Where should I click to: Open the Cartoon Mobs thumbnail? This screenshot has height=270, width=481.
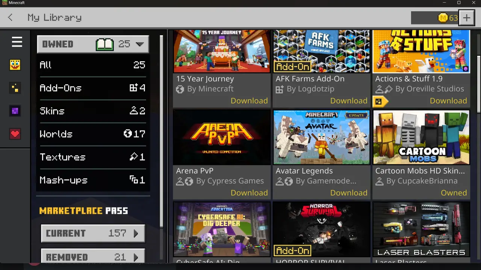tap(421, 137)
